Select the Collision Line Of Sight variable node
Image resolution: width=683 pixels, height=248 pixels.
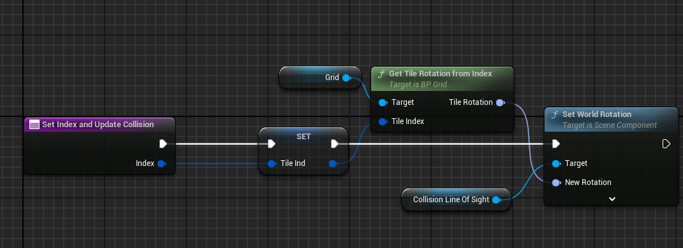pos(455,200)
